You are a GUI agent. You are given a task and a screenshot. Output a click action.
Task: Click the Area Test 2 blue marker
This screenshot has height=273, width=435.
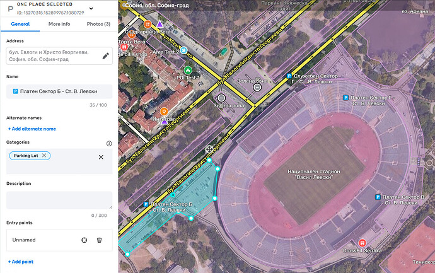pos(183,50)
